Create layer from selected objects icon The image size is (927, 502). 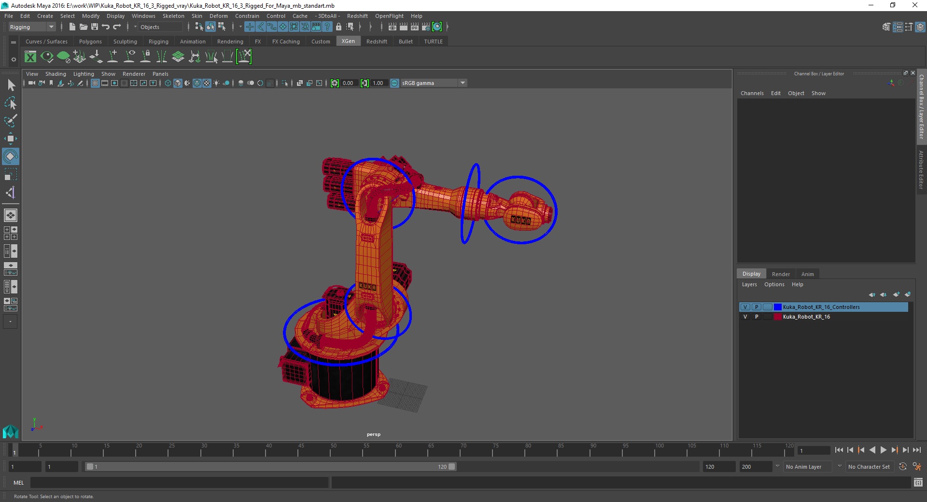(x=908, y=294)
